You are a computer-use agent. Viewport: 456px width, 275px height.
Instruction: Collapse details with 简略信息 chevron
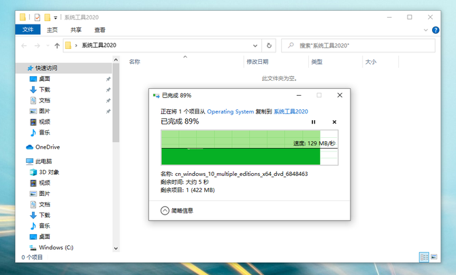[x=165, y=210]
